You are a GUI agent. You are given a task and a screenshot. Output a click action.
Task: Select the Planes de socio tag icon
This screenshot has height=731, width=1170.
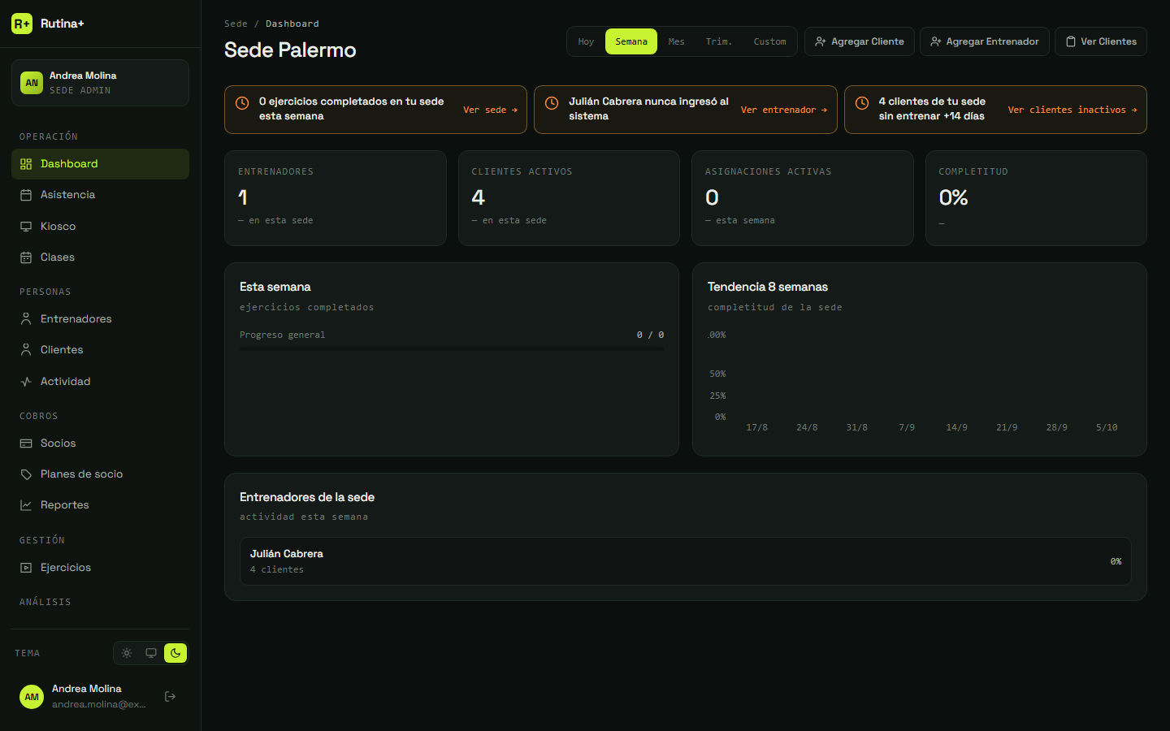[26, 474]
